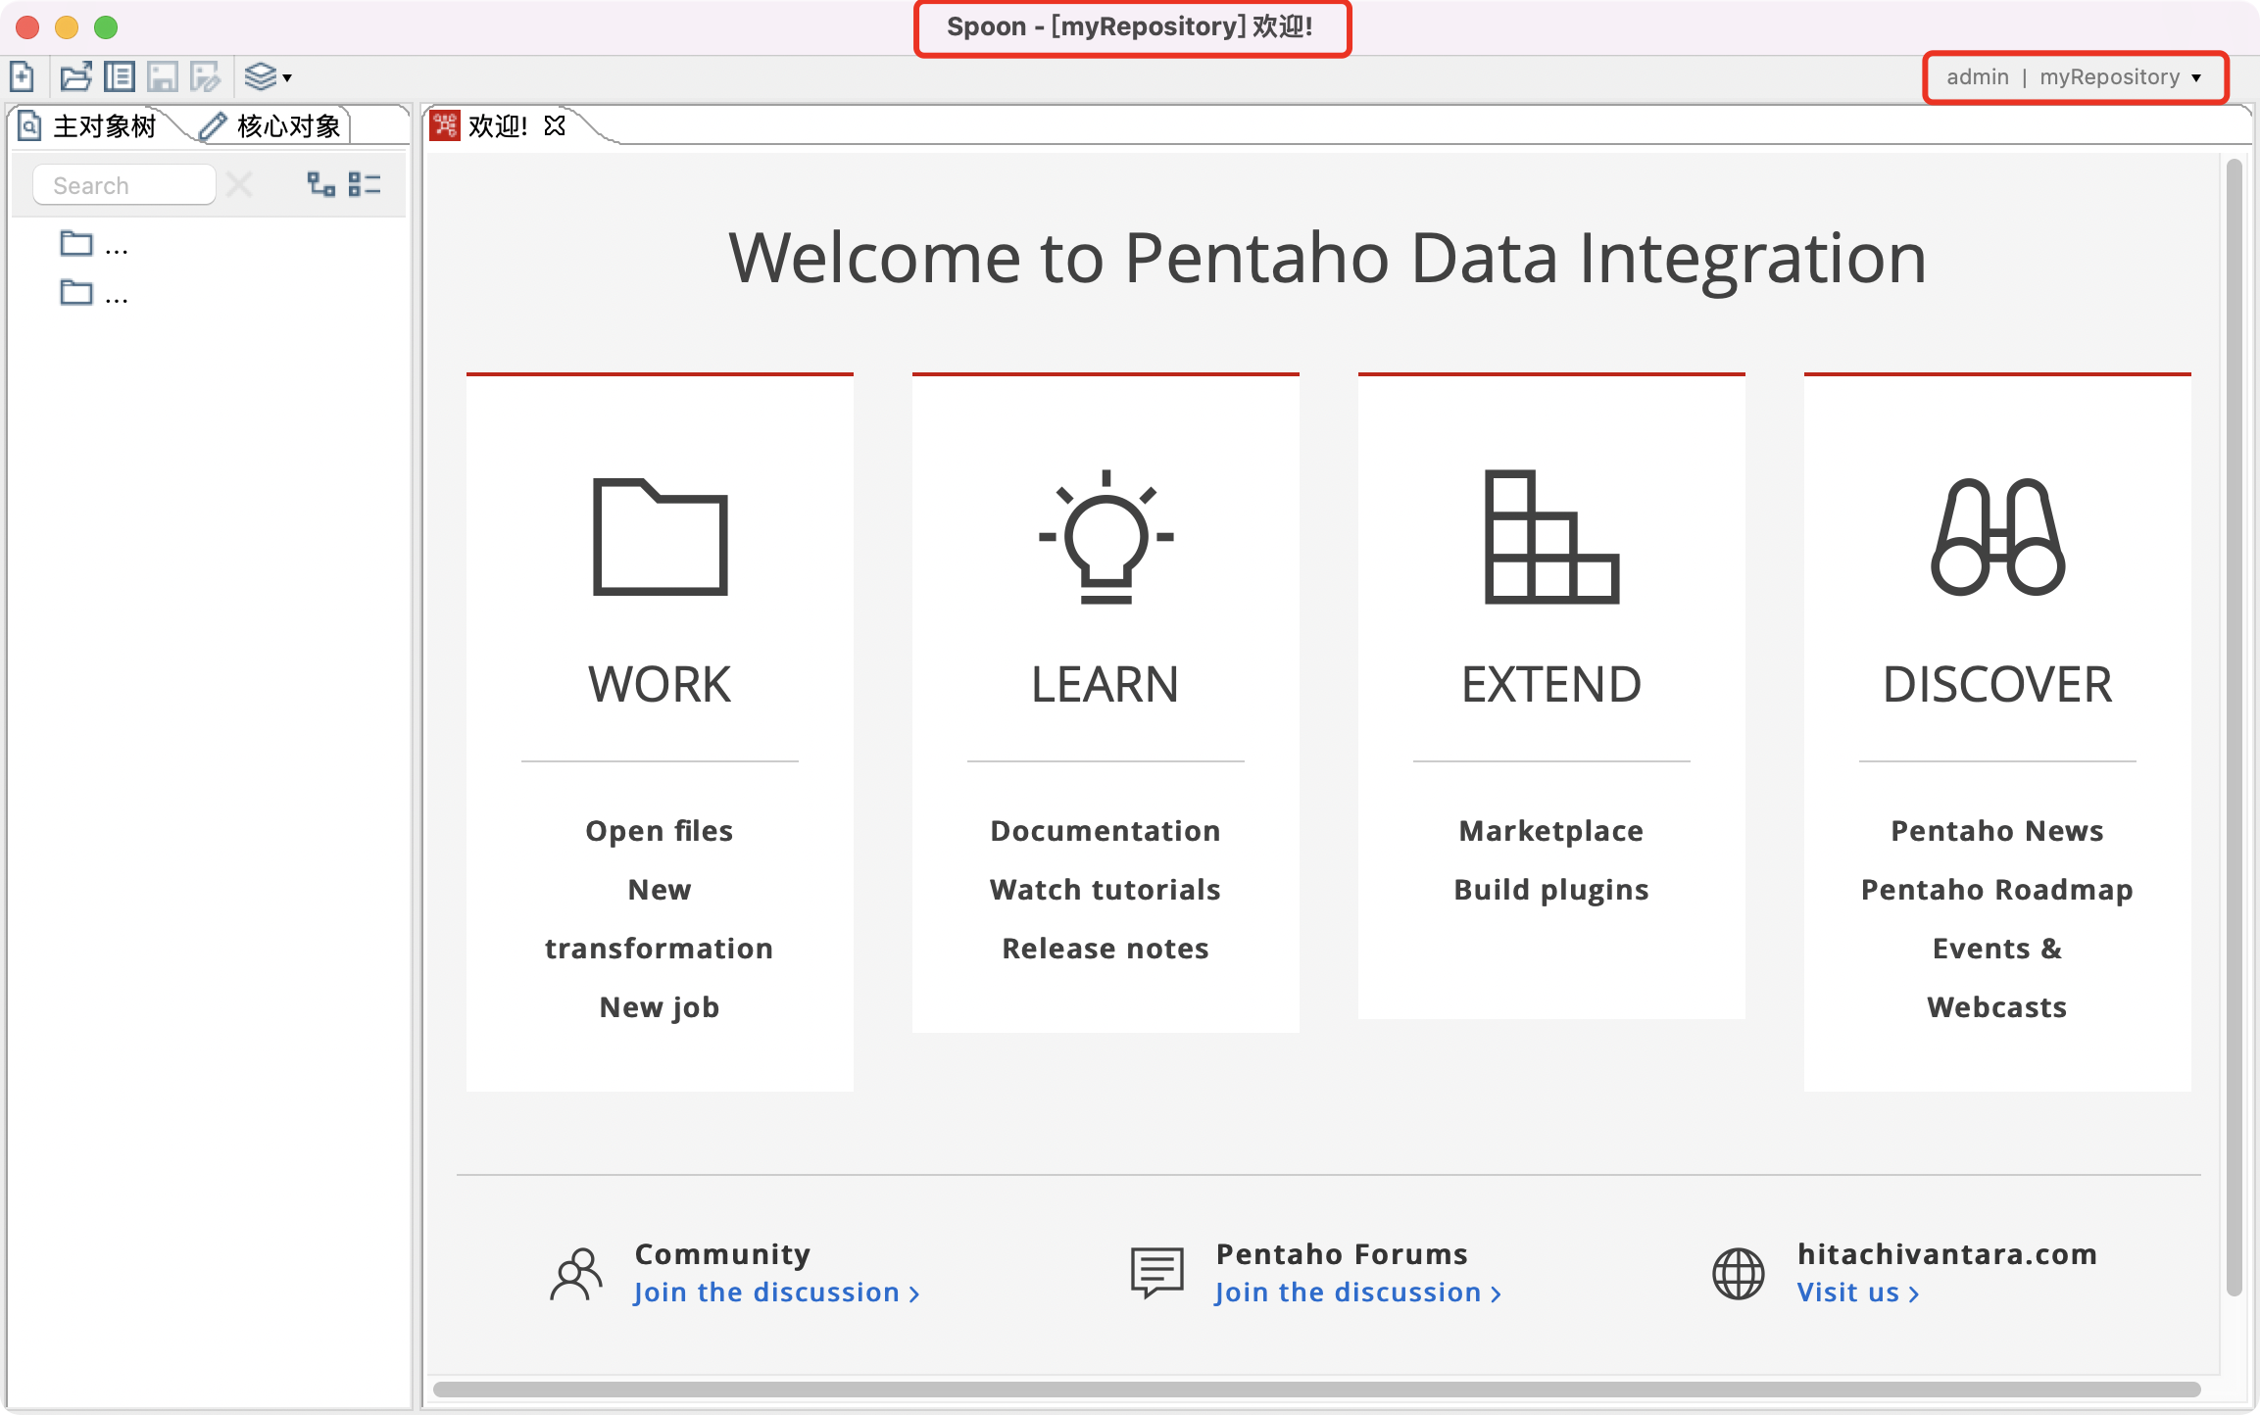Click the DISCOVER heading
Viewport: 2260px width, 1415px height.
tap(1997, 684)
